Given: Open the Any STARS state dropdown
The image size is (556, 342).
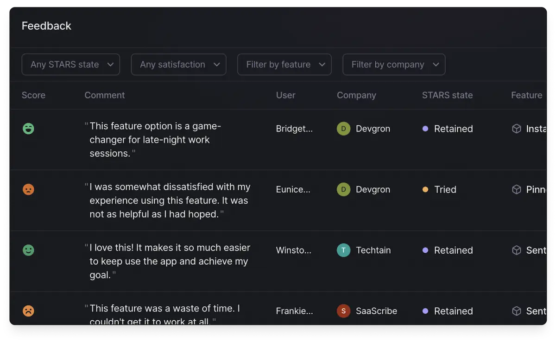Looking at the screenshot, I should click(70, 64).
